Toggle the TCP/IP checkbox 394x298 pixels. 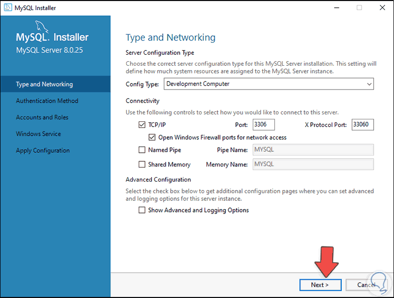[142, 125]
